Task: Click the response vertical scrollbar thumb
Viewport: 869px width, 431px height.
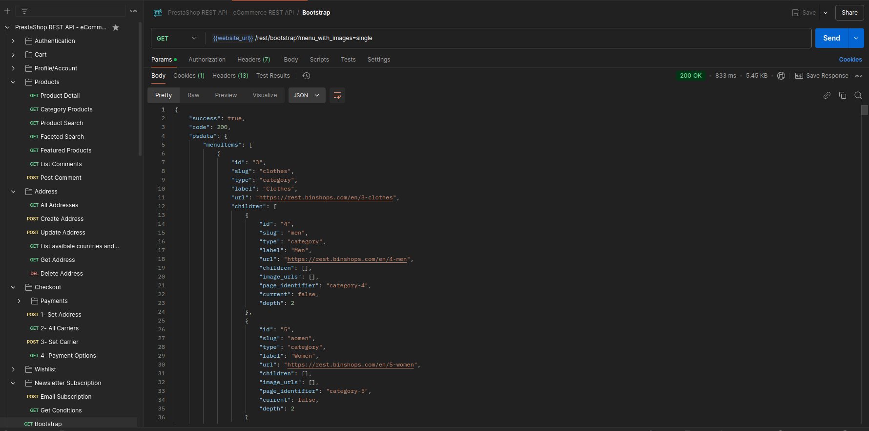Action: pos(865,110)
